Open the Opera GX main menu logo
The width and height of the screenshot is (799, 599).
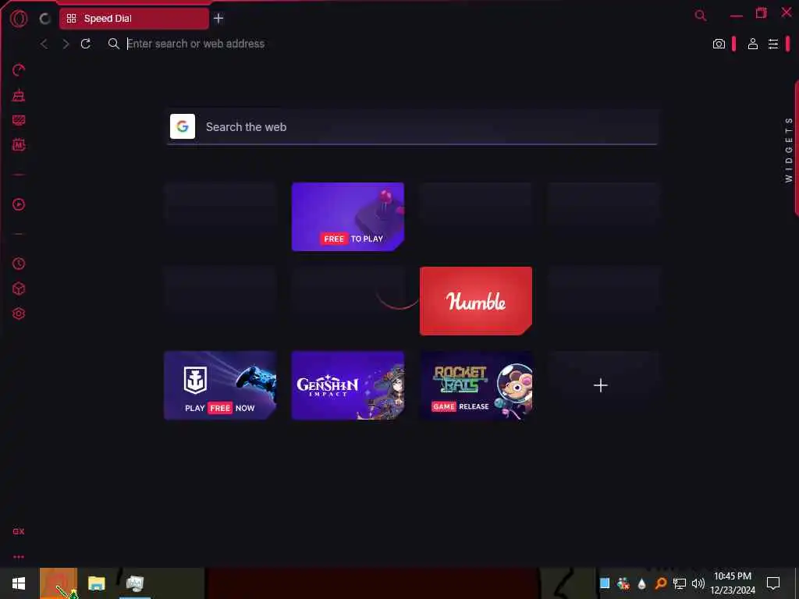[19, 19]
